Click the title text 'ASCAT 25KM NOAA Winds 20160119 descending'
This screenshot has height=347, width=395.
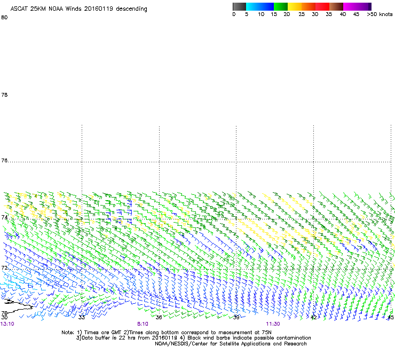coord(78,9)
